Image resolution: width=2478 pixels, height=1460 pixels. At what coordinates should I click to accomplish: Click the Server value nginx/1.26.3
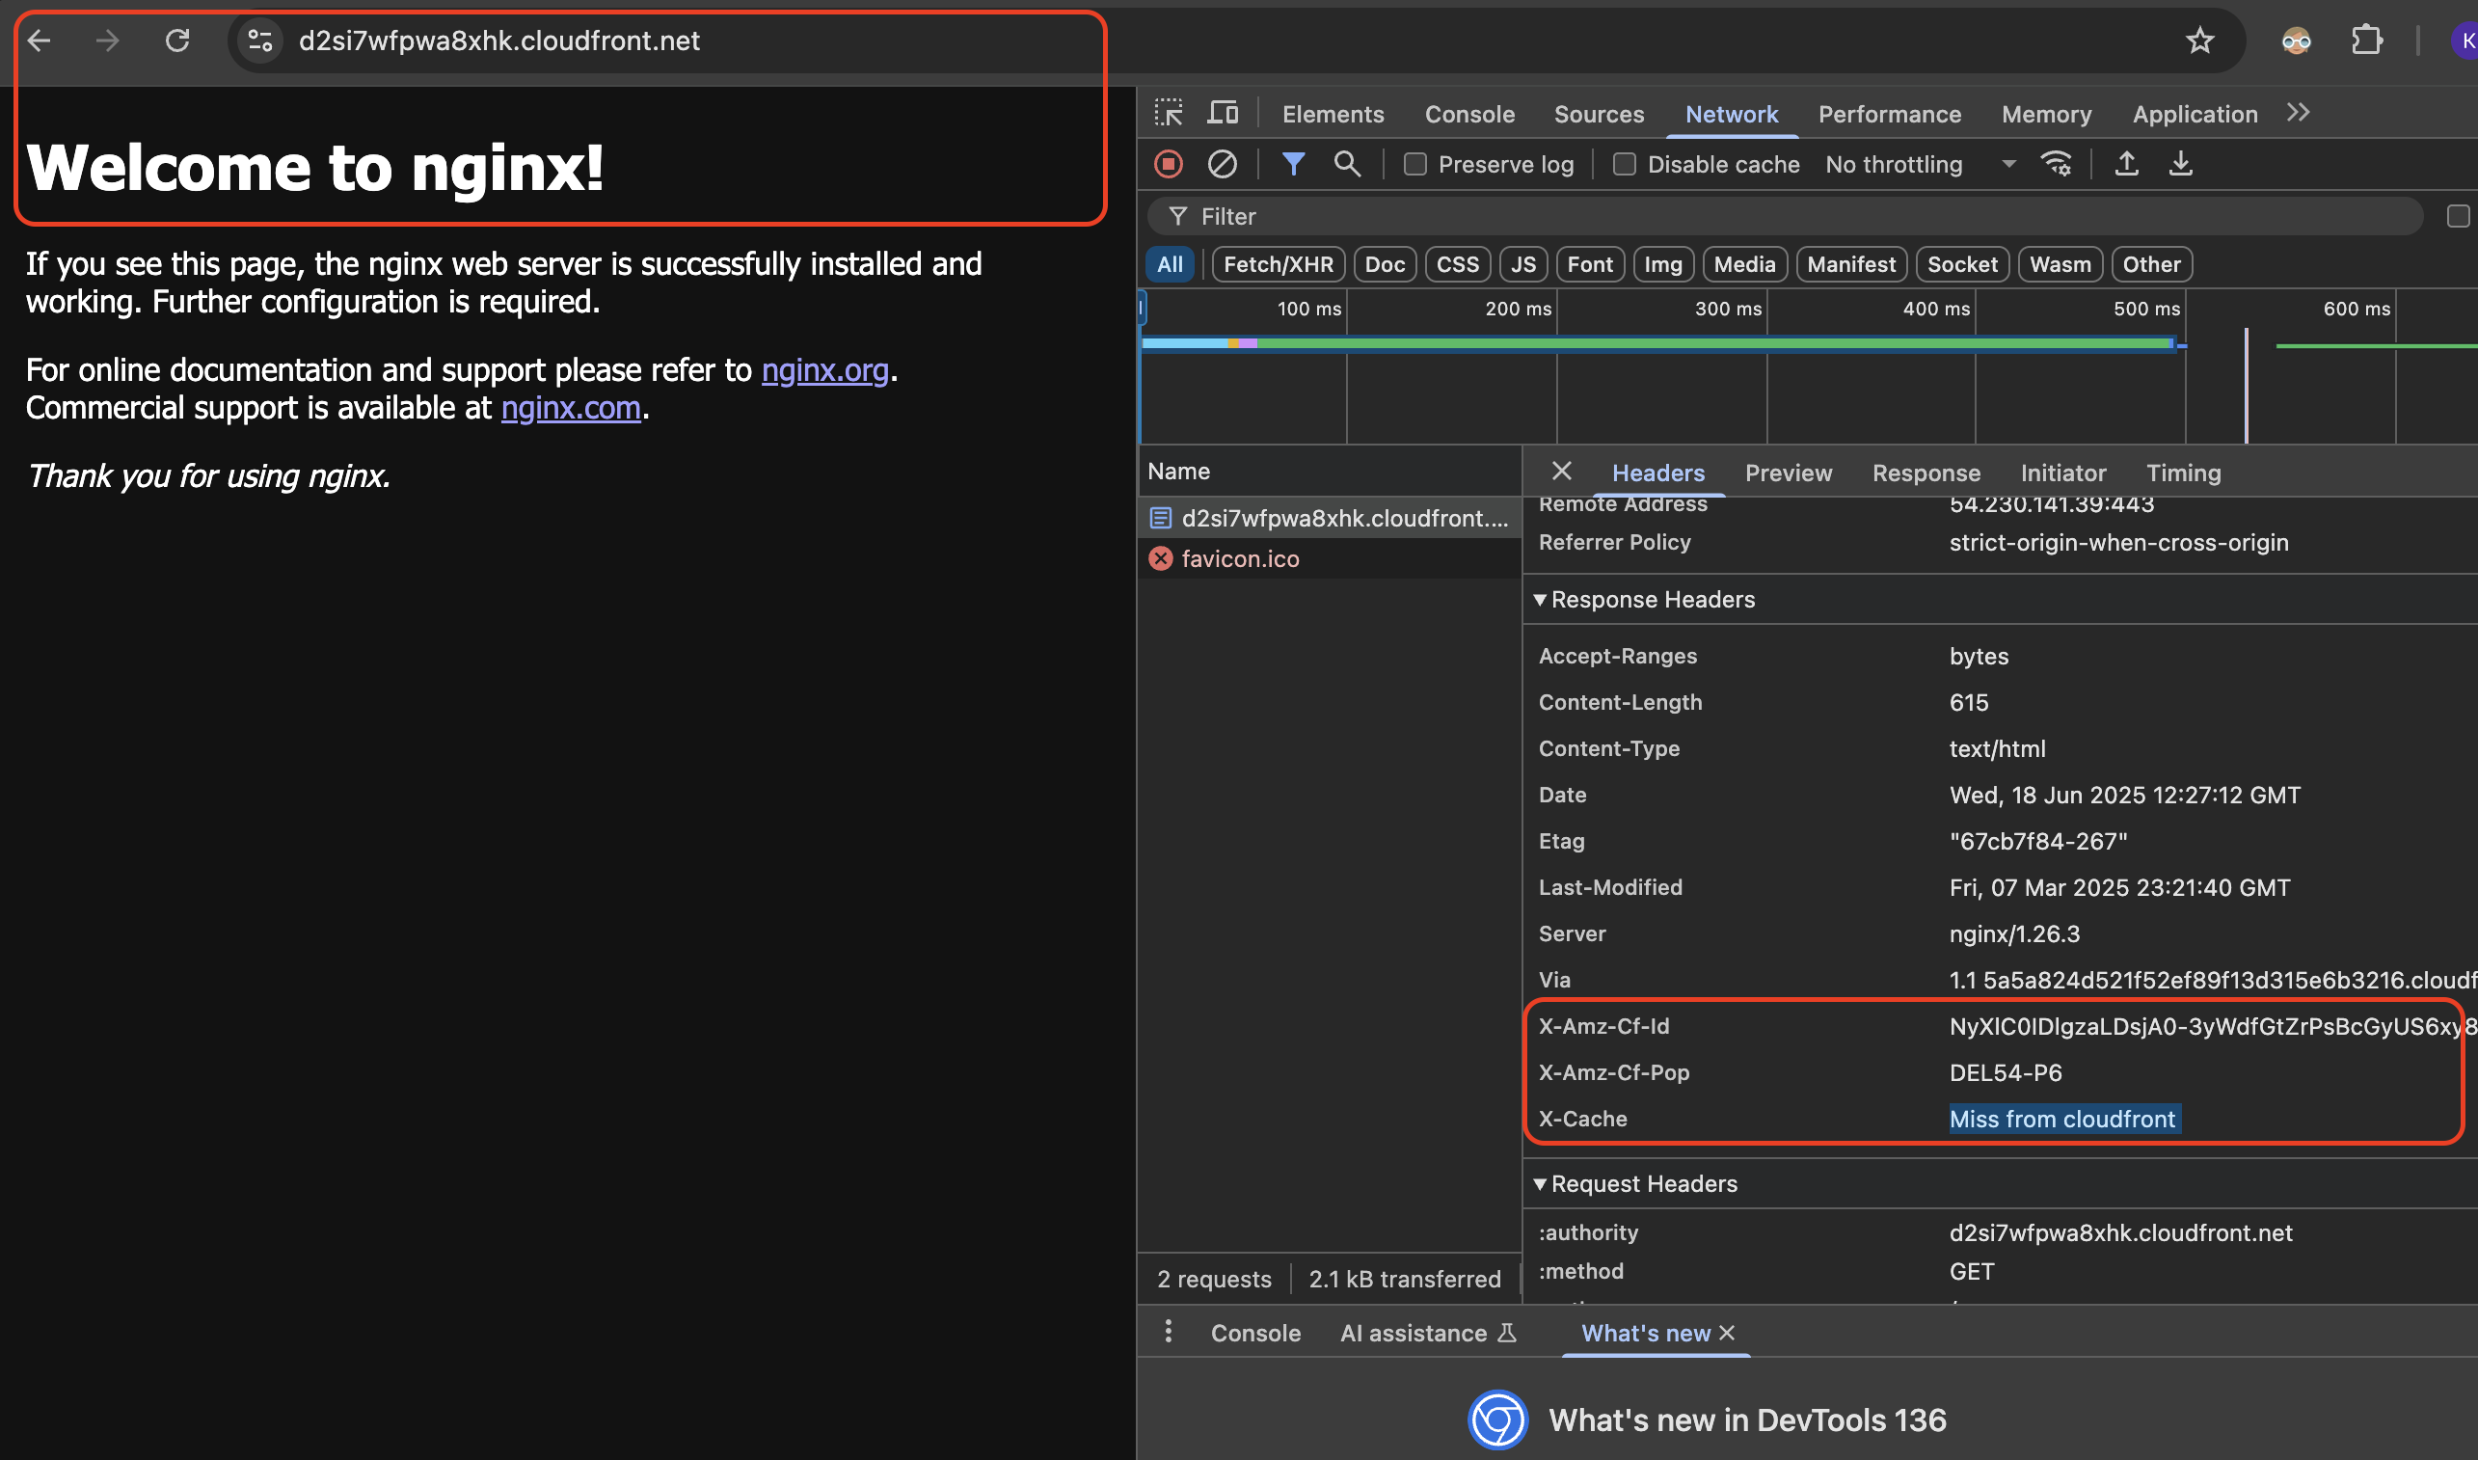[x=2013, y=933]
